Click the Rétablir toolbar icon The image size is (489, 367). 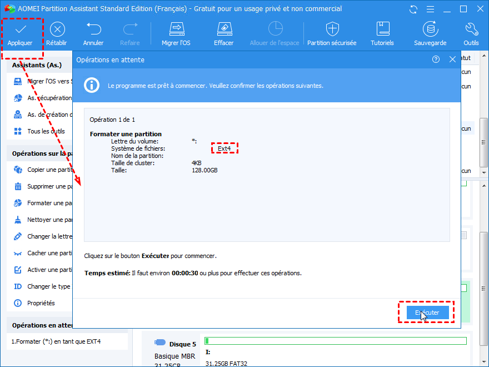tap(57, 29)
